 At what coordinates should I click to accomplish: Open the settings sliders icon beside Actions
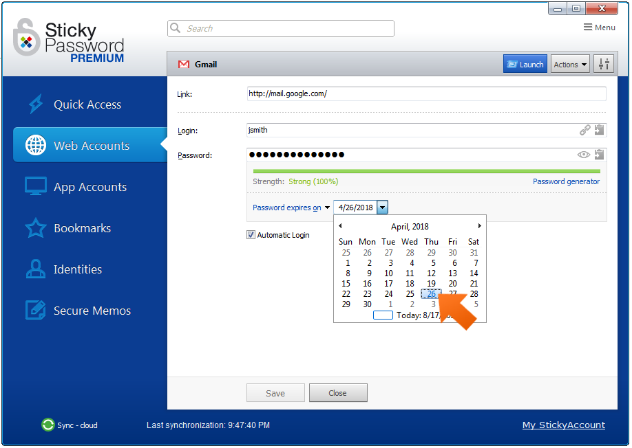[x=604, y=64]
